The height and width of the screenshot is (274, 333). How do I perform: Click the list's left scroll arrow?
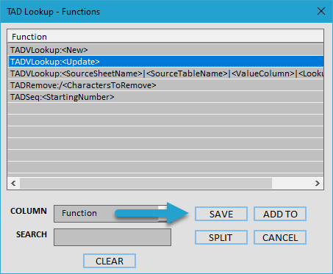[13, 183]
